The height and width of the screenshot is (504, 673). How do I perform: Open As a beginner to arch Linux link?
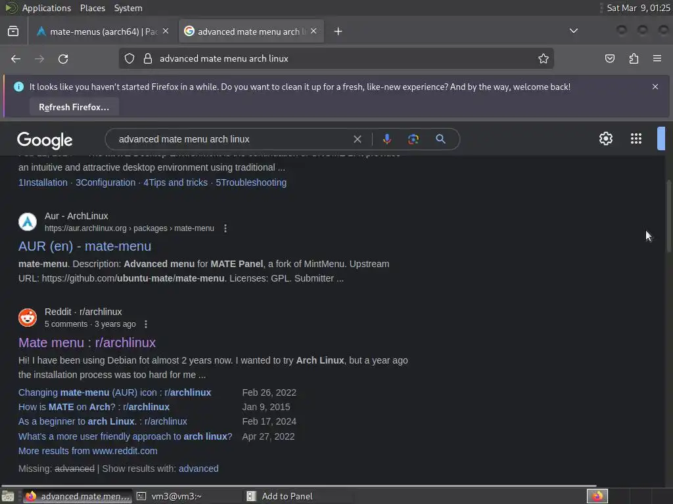click(103, 422)
